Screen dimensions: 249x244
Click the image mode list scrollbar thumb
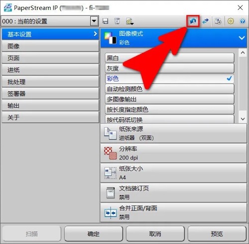tap(243, 83)
